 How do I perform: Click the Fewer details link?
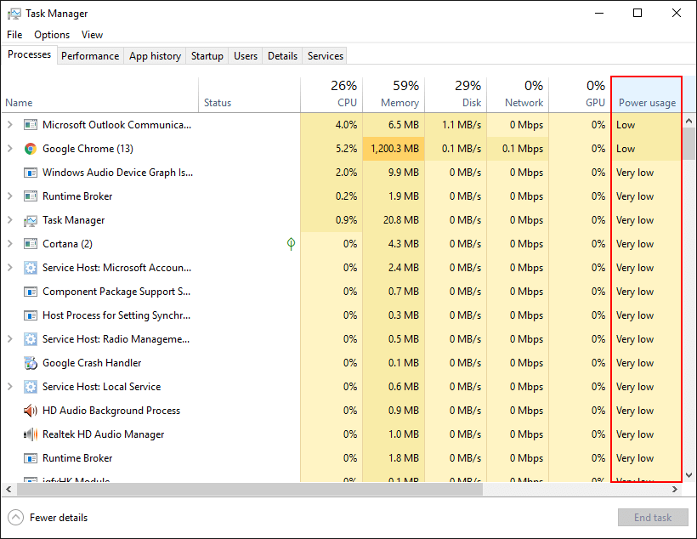coord(59,518)
